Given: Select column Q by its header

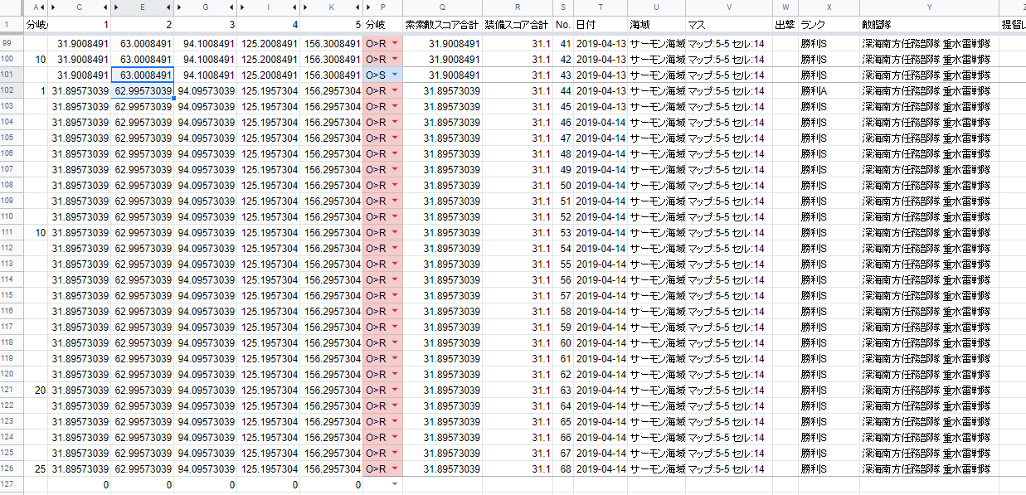Looking at the screenshot, I should 443,7.
